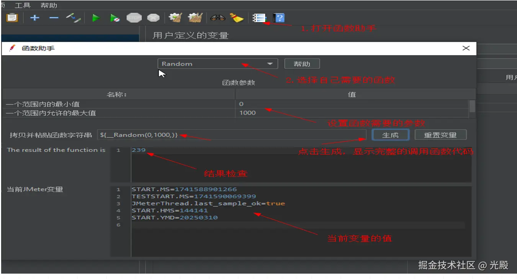Image resolution: width=517 pixels, height=279 pixels.
Task: Click line TESTSTART.MS=1741590069399
Action: click(193, 196)
